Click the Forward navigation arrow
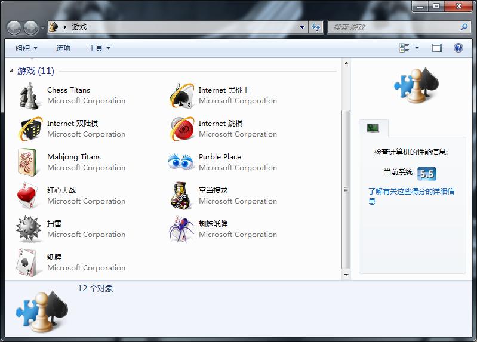The image size is (477, 342). pos(31,27)
